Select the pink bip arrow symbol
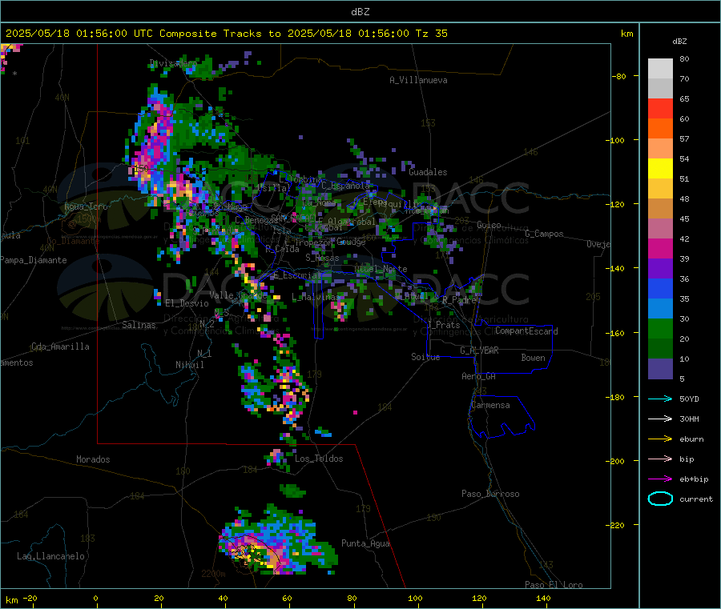 660,459
